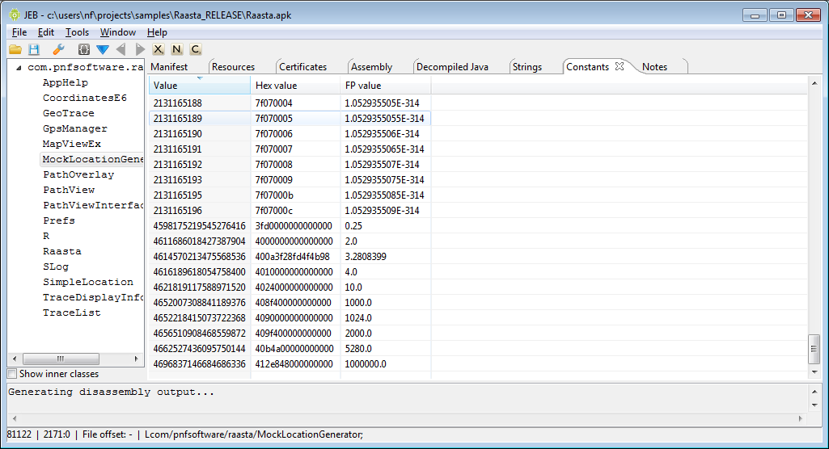
Task: Select the AppHelp class
Action: pos(66,82)
